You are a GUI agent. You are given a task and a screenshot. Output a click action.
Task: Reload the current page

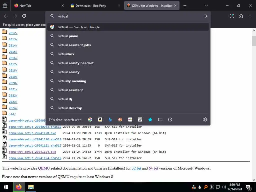point(24,16)
